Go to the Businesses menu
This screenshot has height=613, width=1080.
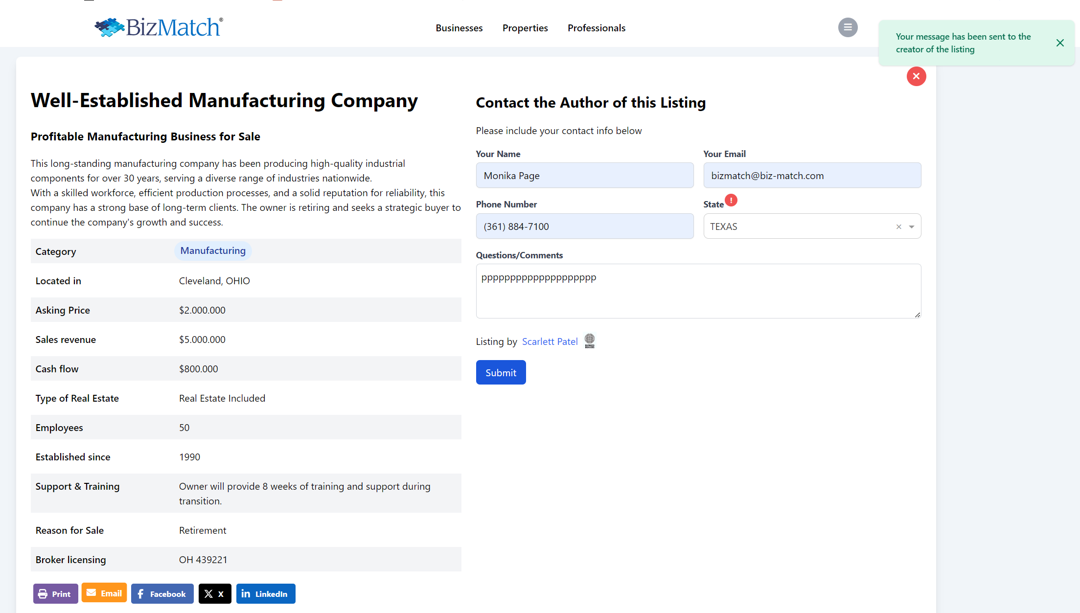(459, 28)
